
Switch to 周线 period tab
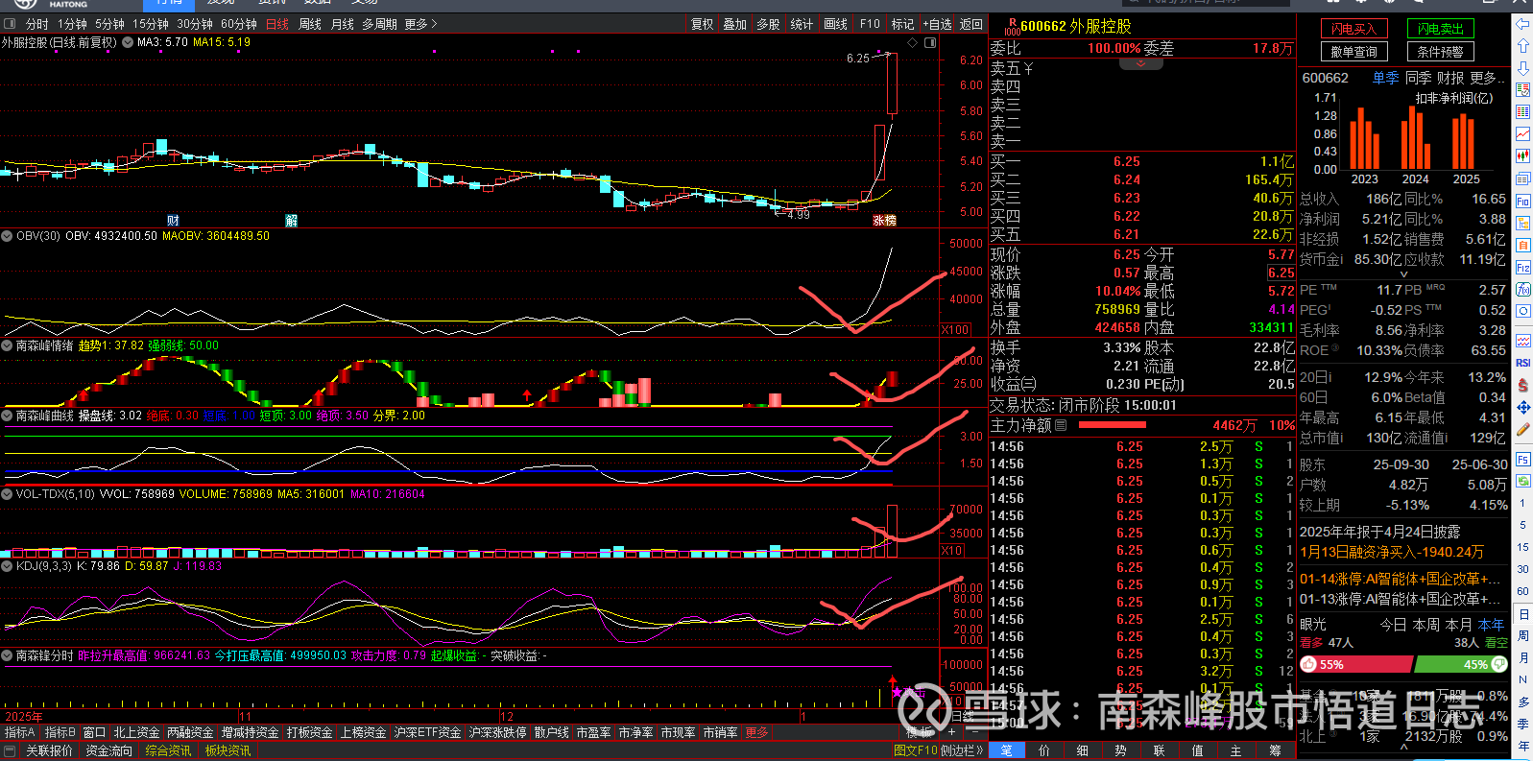(310, 24)
